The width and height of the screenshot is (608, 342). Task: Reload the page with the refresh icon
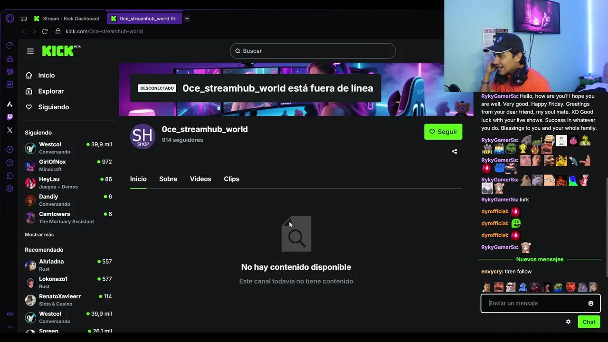pyautogui.click(x=45, y=31)
